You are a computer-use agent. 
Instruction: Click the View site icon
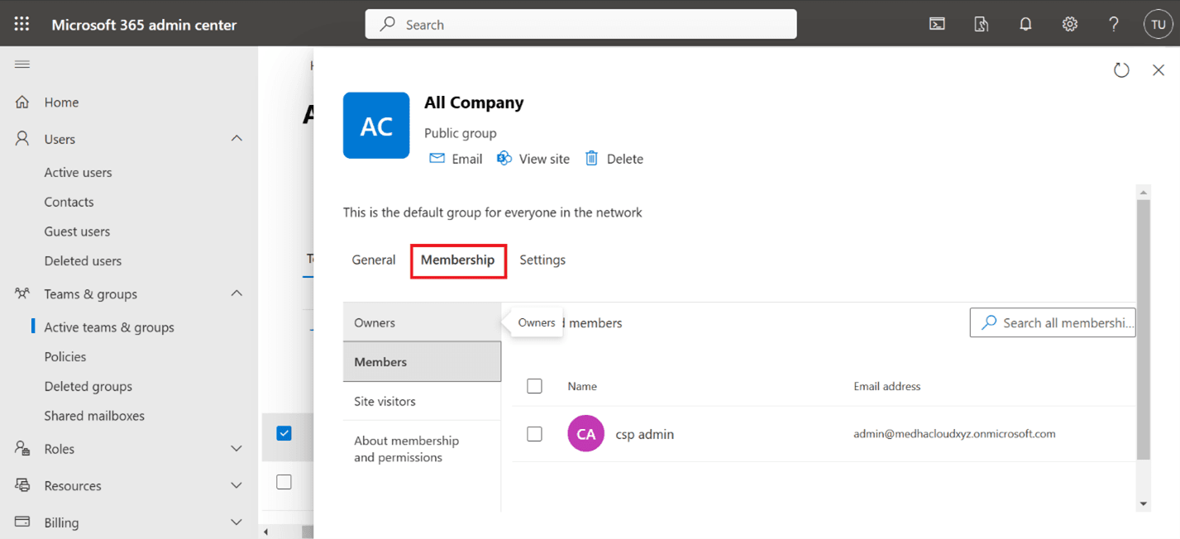click(x=533, y=158)
